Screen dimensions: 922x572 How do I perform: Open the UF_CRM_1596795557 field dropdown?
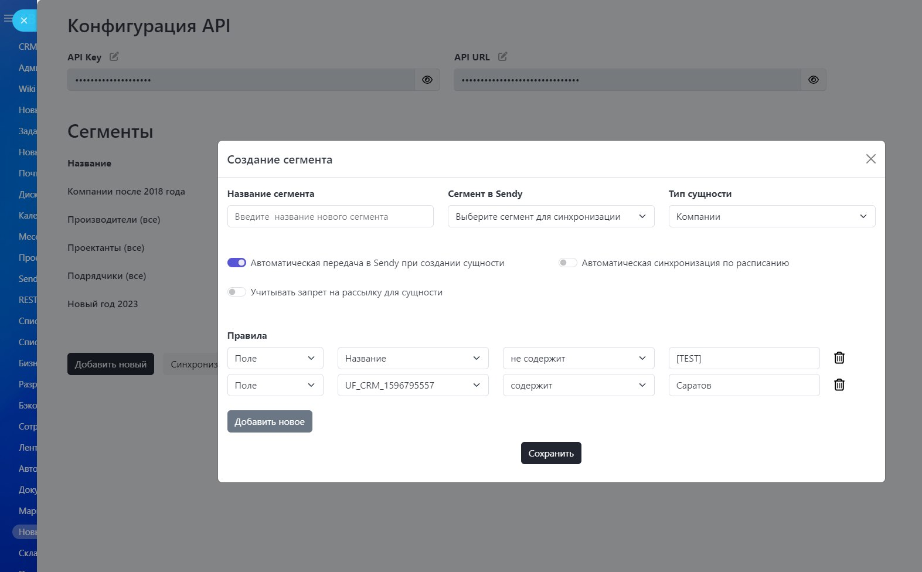(x=413, y=385)
